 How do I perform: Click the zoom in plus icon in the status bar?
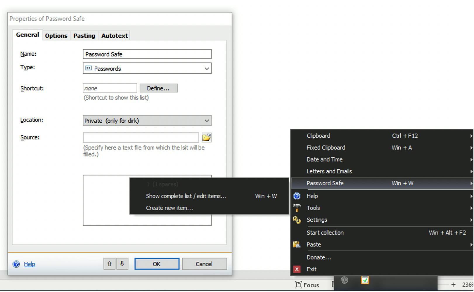tap(453, 285)
